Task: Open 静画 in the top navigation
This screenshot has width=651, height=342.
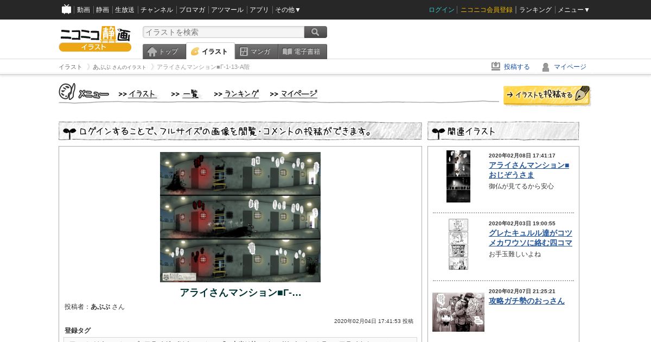Action: pyautogui.click(x=103, y=10)
